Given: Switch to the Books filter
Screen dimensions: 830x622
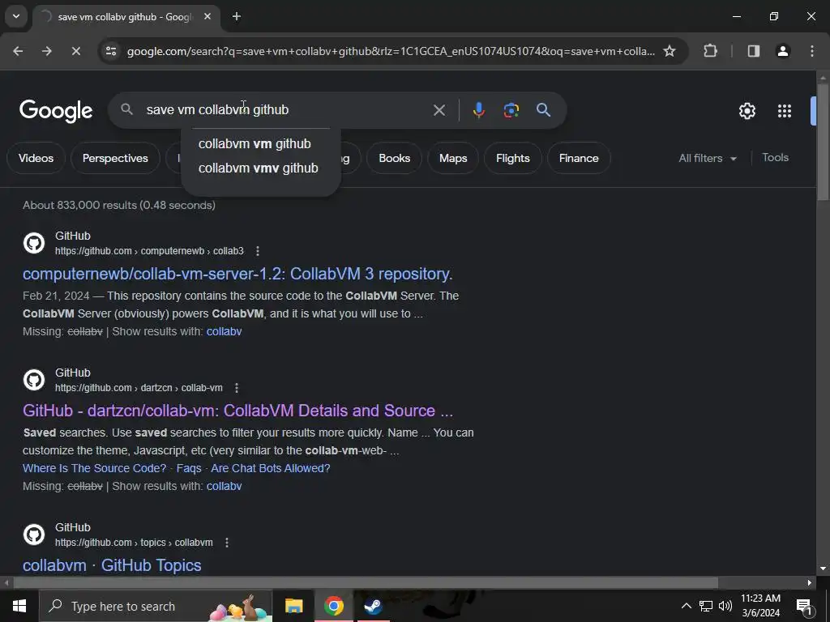Looking at the screenshot, I should click(x=395, y=158).
